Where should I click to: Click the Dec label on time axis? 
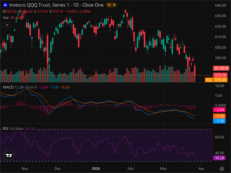[x=57, y=169]
